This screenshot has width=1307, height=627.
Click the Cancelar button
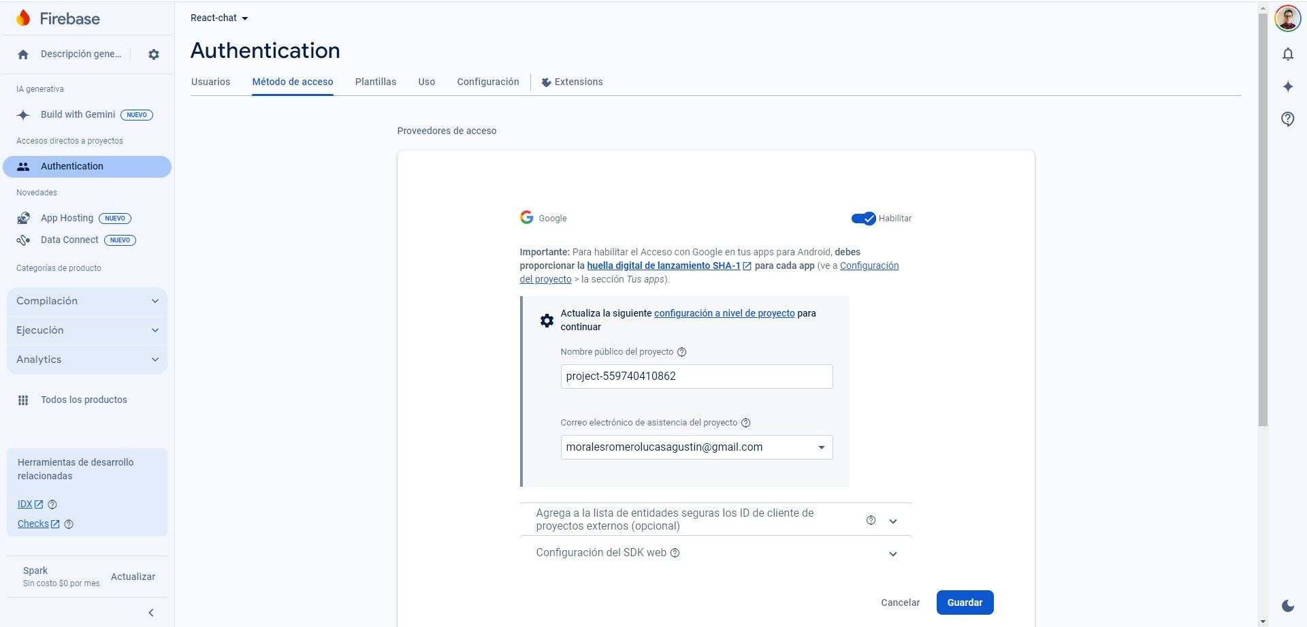900,602
